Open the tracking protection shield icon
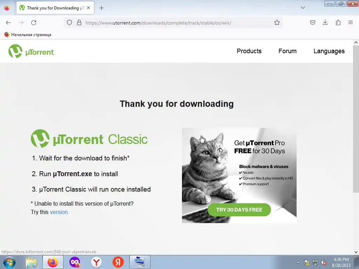 pyautogui.click(x=69, y=23)
